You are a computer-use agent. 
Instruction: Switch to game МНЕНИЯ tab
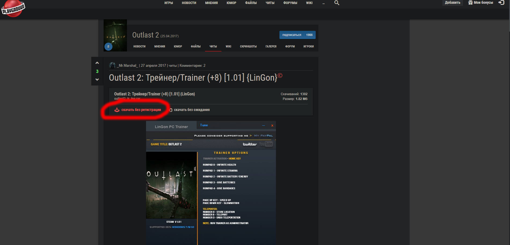[159, 46]
